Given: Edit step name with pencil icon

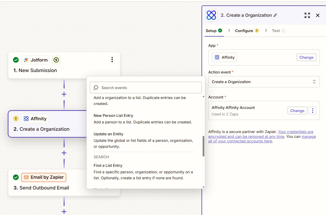Looking at the screenshot, I should tap(275, 15).
